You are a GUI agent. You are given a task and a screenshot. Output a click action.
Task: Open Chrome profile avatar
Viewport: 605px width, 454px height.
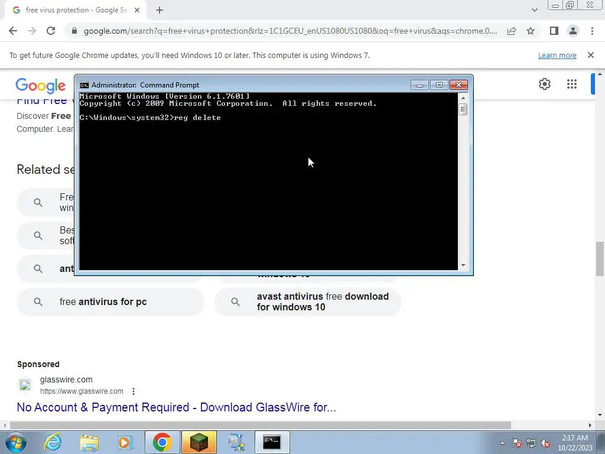point(573,31)
